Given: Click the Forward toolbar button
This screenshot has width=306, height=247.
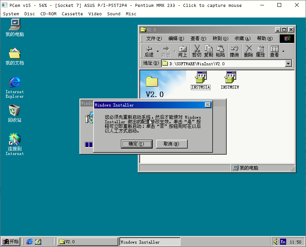Looking at the screenshot, I should pos(166,52).
